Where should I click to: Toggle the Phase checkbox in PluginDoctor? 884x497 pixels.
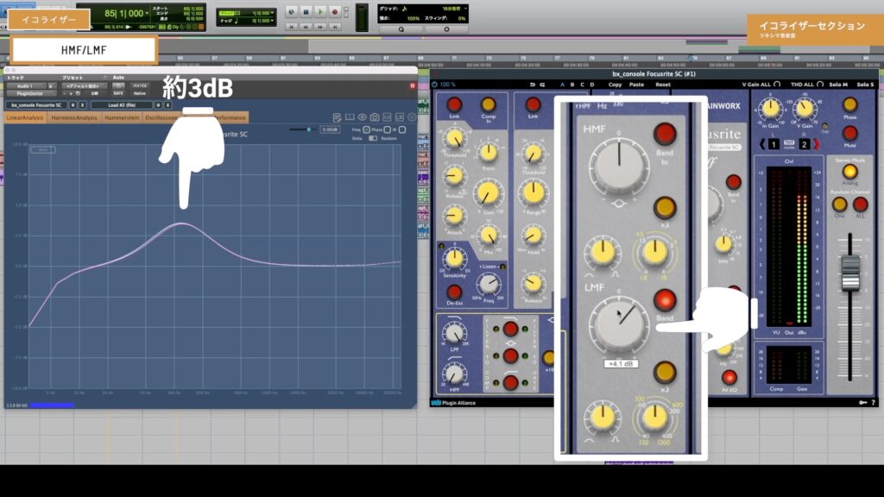(388, 129)
